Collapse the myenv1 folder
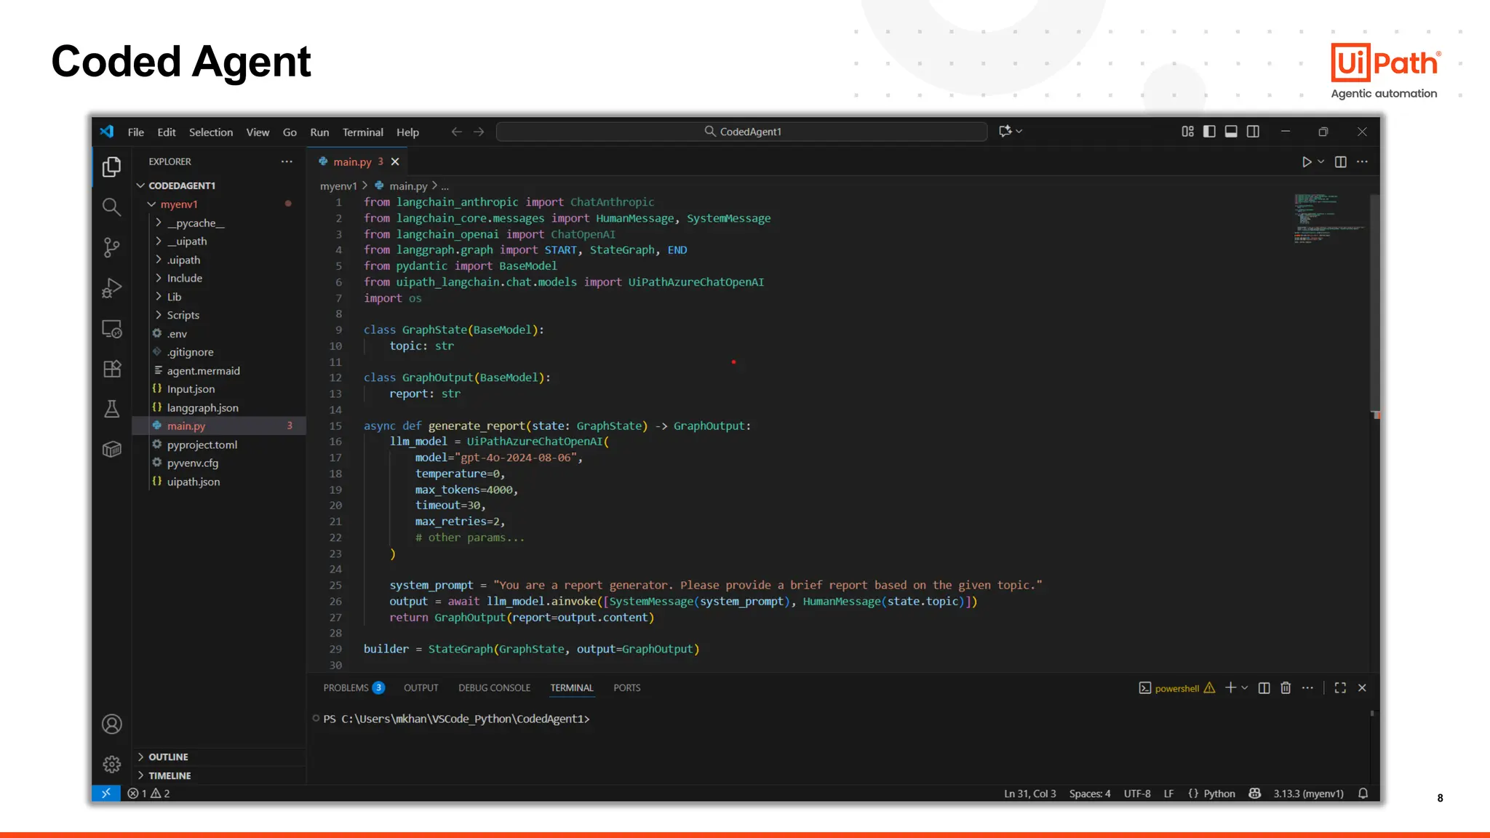This screenshot has height=838, width=1490. pyautogui.click(x=178, y=204)
